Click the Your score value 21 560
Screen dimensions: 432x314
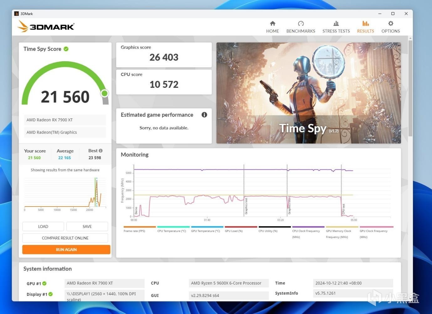34,158
